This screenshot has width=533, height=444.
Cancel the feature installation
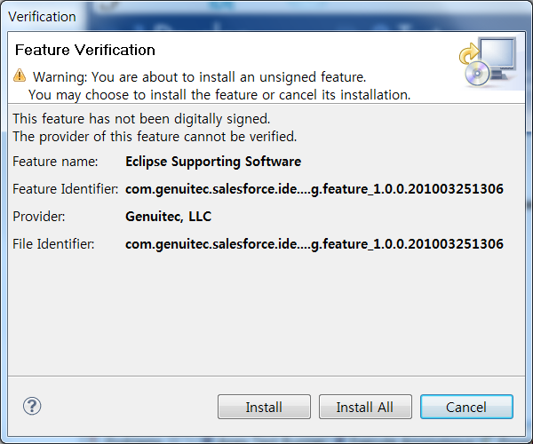click(x=466, y=407)
